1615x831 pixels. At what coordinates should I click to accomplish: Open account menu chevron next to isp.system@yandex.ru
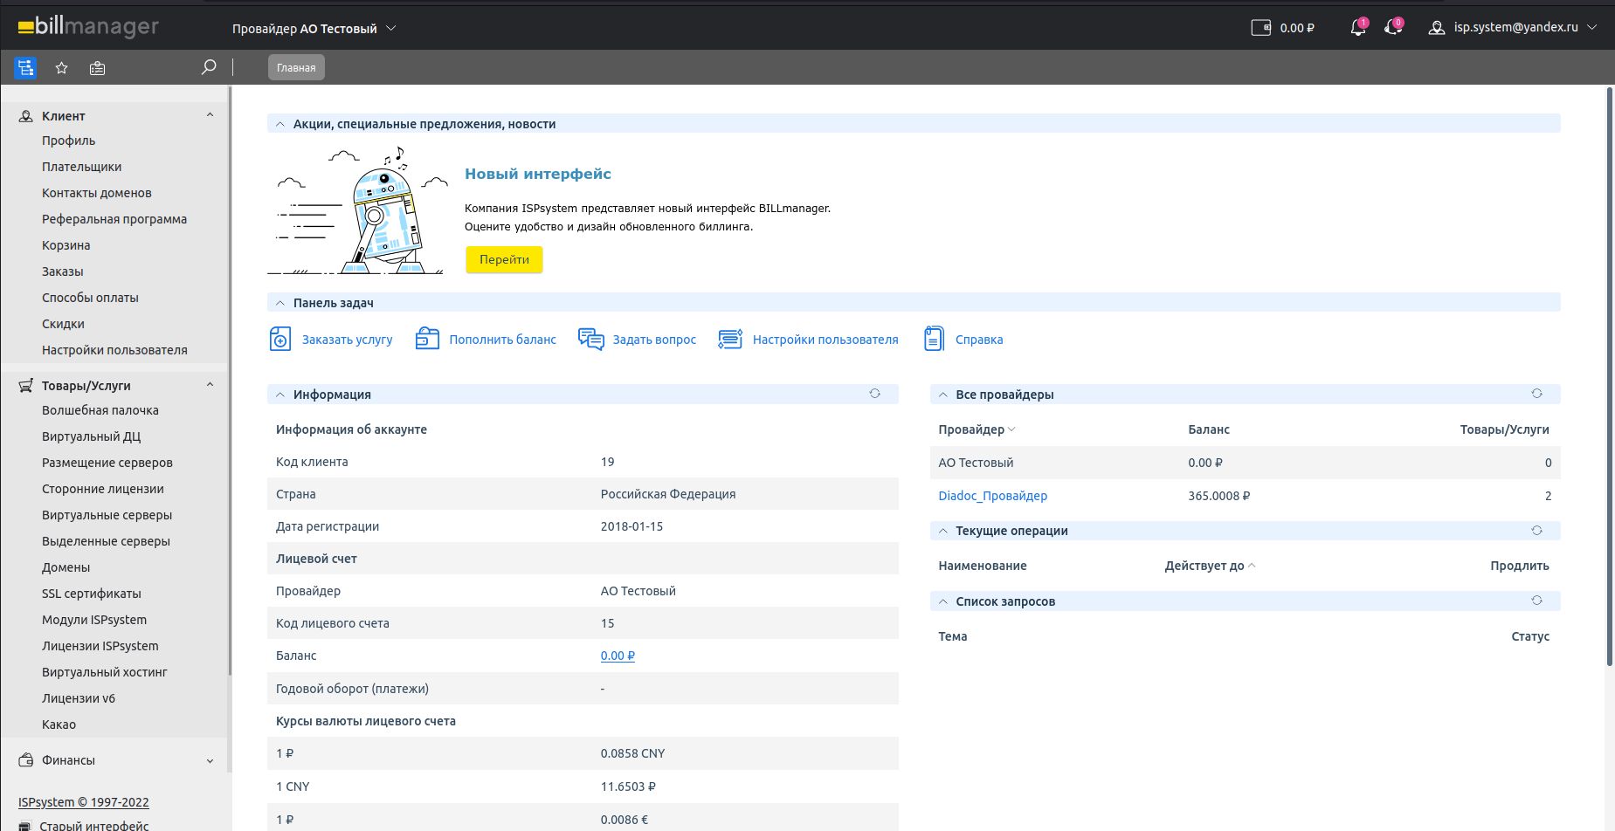pyautogui.click(x=1592, y=28)
